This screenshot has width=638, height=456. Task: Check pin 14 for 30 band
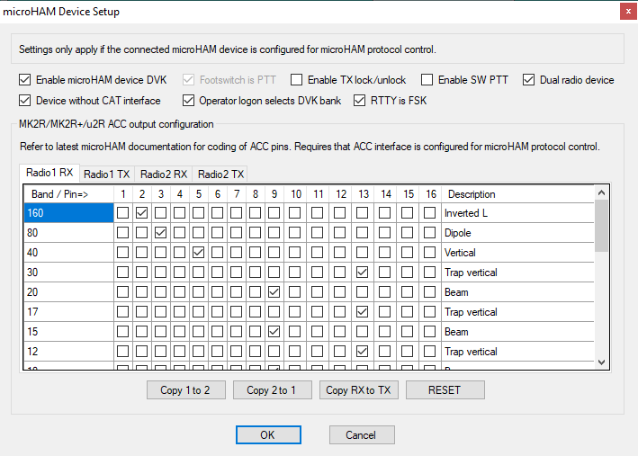(384, 273)
